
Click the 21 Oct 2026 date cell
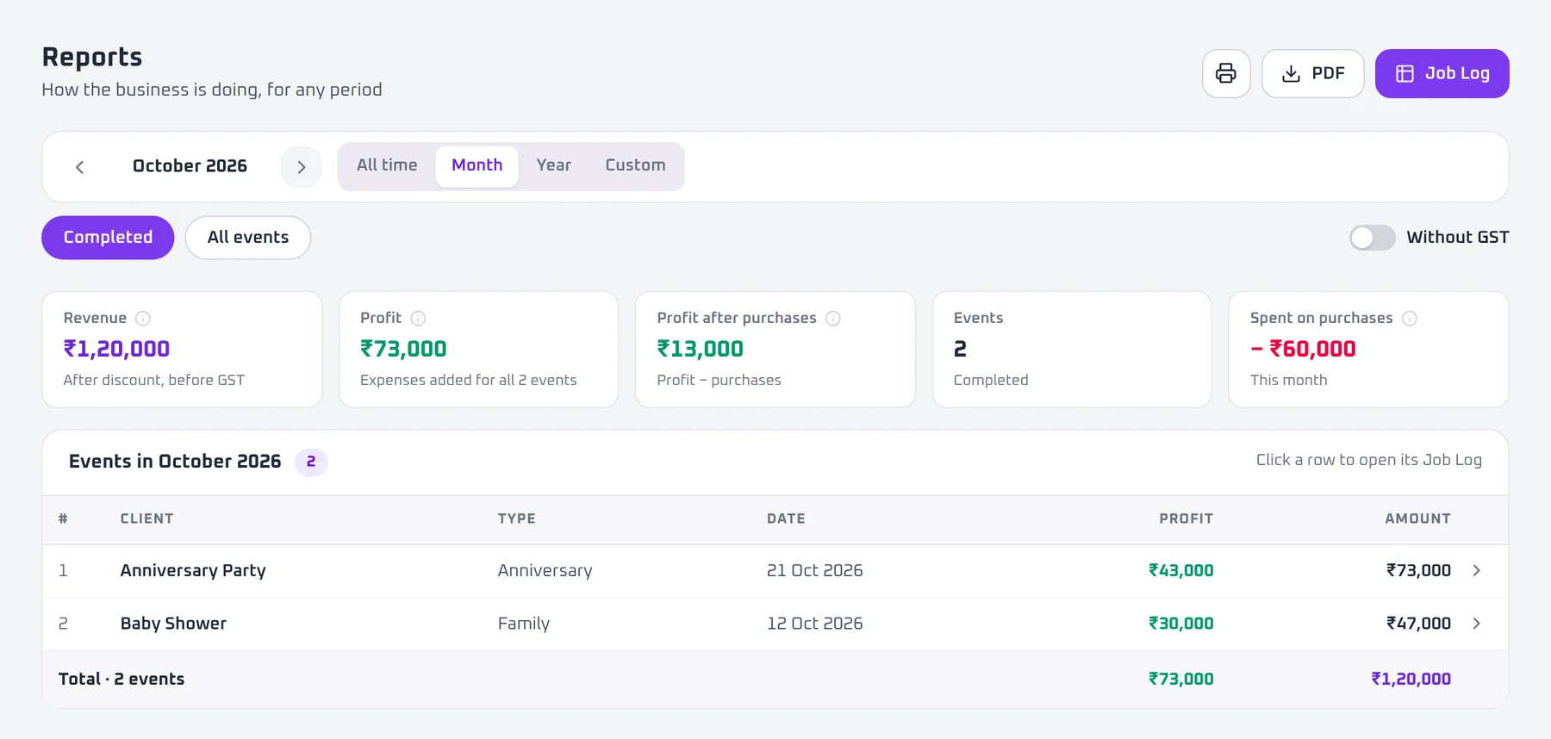(x=814, y=571)
